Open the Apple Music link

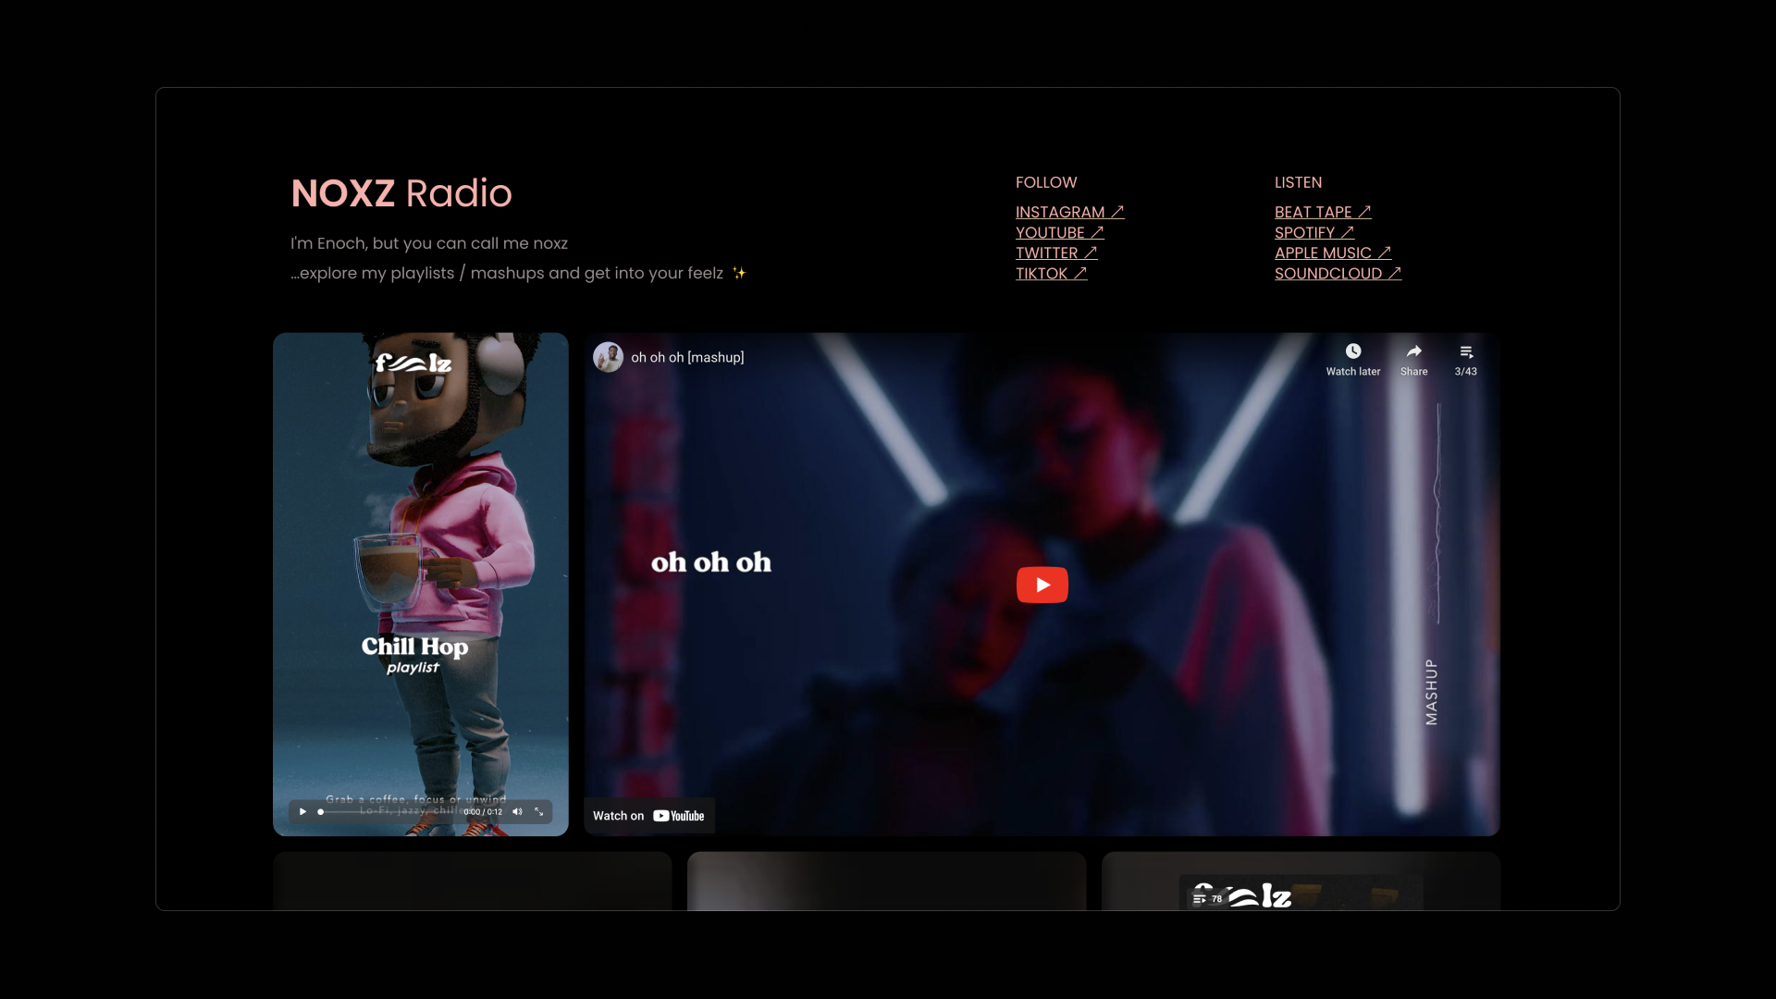(1332, 253)
